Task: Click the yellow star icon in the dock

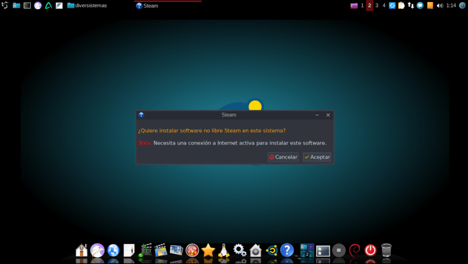Action: point(208,250)
